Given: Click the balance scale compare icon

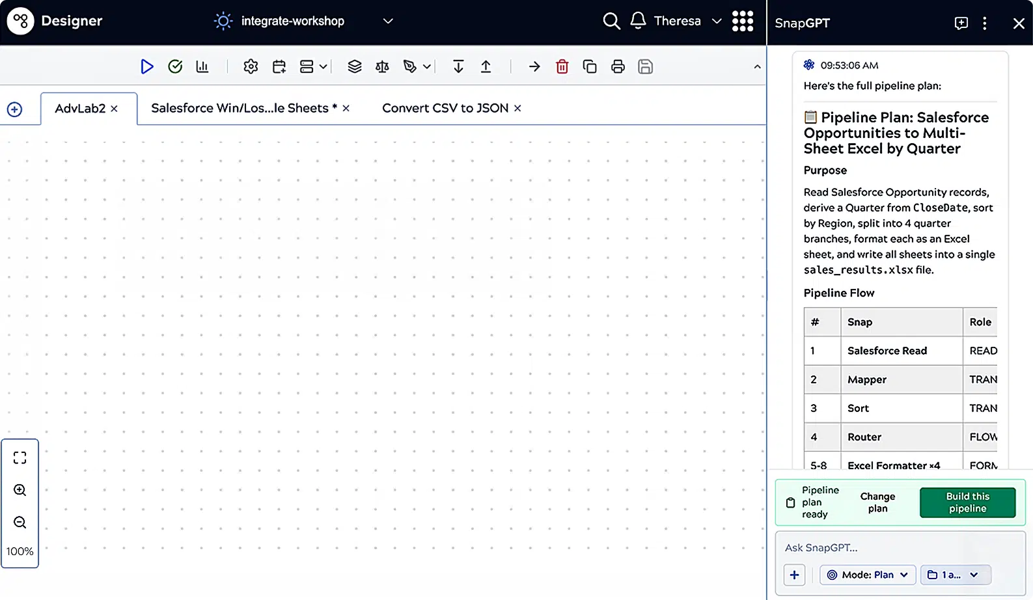Looking at the screenshot, I should click(x=382, y=66).
